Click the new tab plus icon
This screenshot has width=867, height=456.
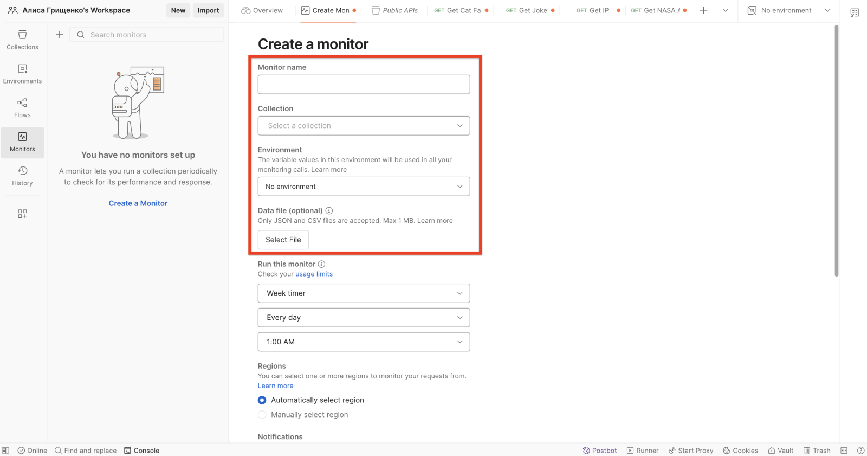703,10
